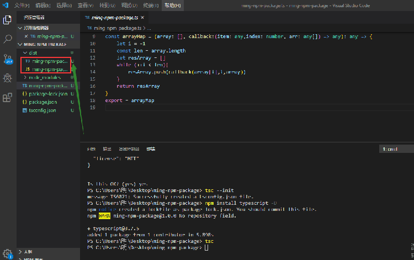Open tsconfig.json in the file tree
The width and height of the screenshot is (414, 260).
point(42,110)
